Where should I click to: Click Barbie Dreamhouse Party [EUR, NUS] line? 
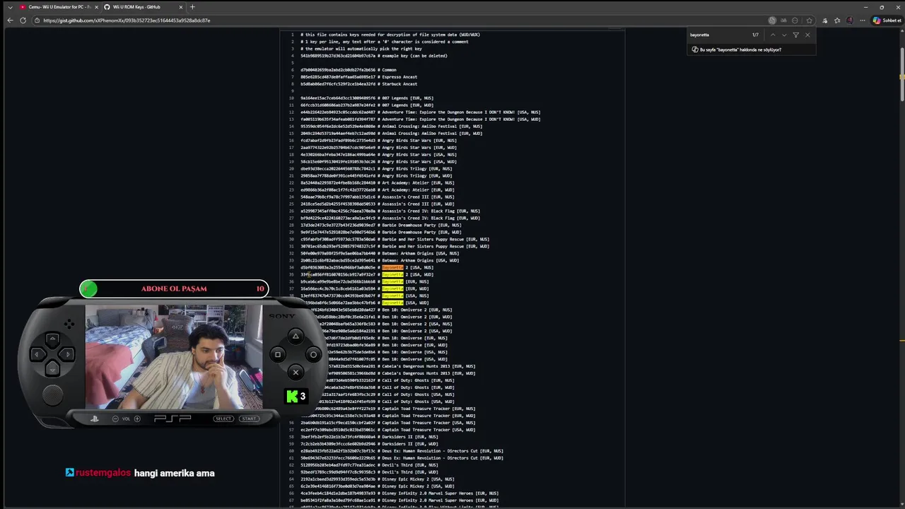pyautogui.click(x=380, y=225)
